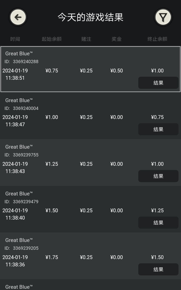Select the Great Blue entry at 11:38:36
The image size is (181, 290).
[90, 256]
